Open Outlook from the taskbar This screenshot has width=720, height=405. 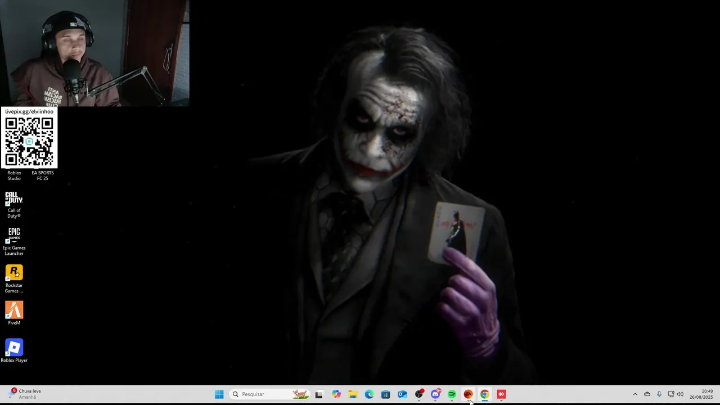402,394
